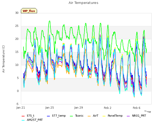
Task: Click the Time x-axis title
Action: [x=148, y=112]
